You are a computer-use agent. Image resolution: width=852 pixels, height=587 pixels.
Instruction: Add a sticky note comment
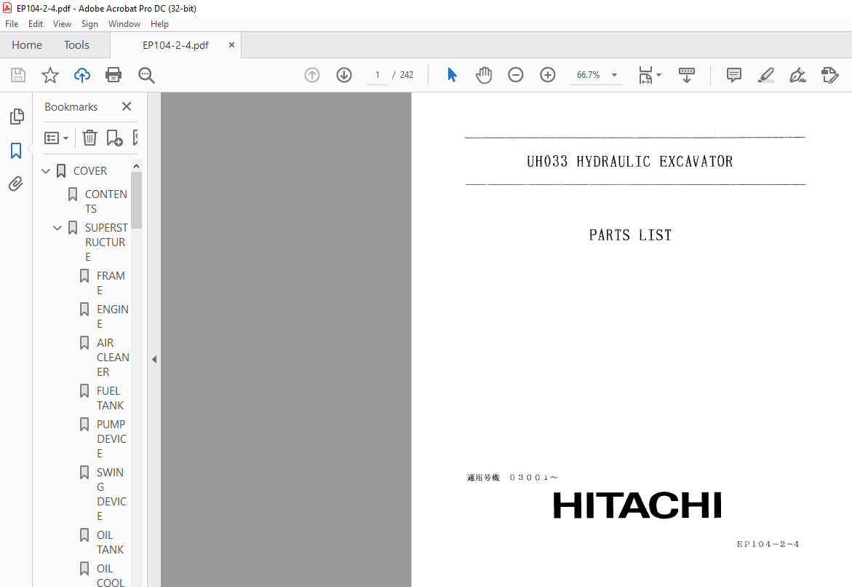(x=733, y=75)
